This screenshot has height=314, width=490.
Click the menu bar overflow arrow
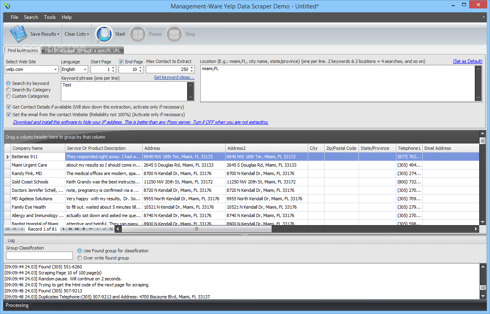tap(484, 18)
